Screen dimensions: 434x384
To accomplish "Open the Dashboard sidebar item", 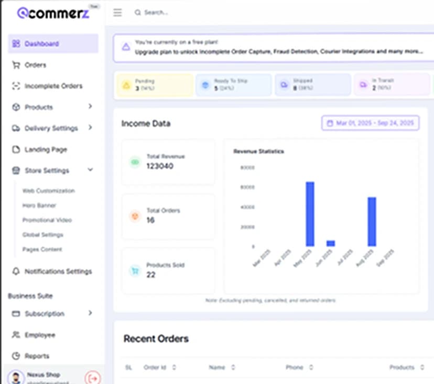I will tap(53, 43).
